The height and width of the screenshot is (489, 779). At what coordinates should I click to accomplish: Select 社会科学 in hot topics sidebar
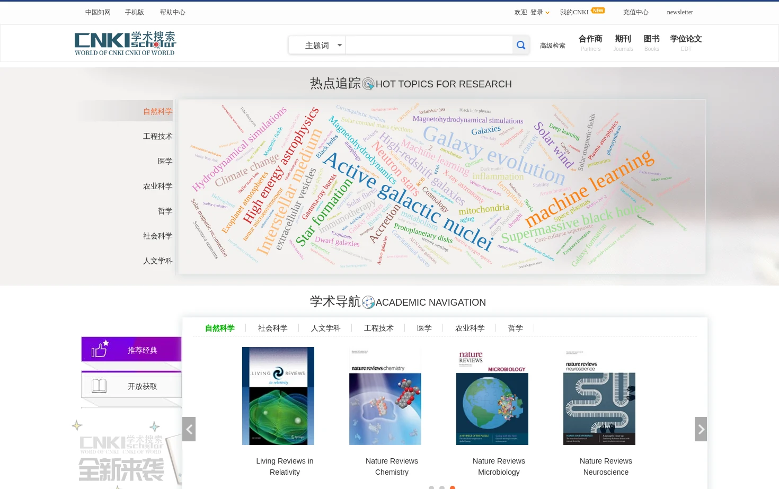(157, 236)
